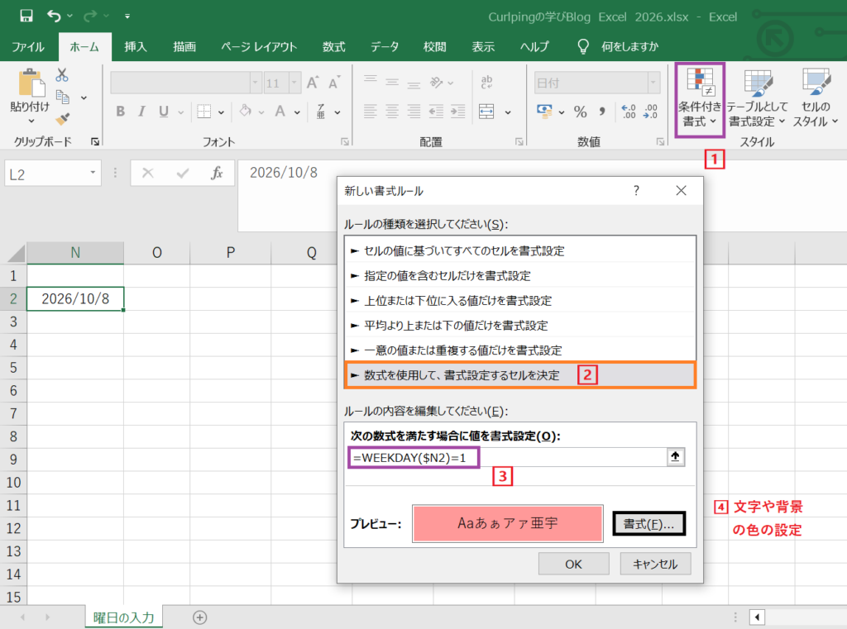Toggle Underline formatting button

coord(164,112)
